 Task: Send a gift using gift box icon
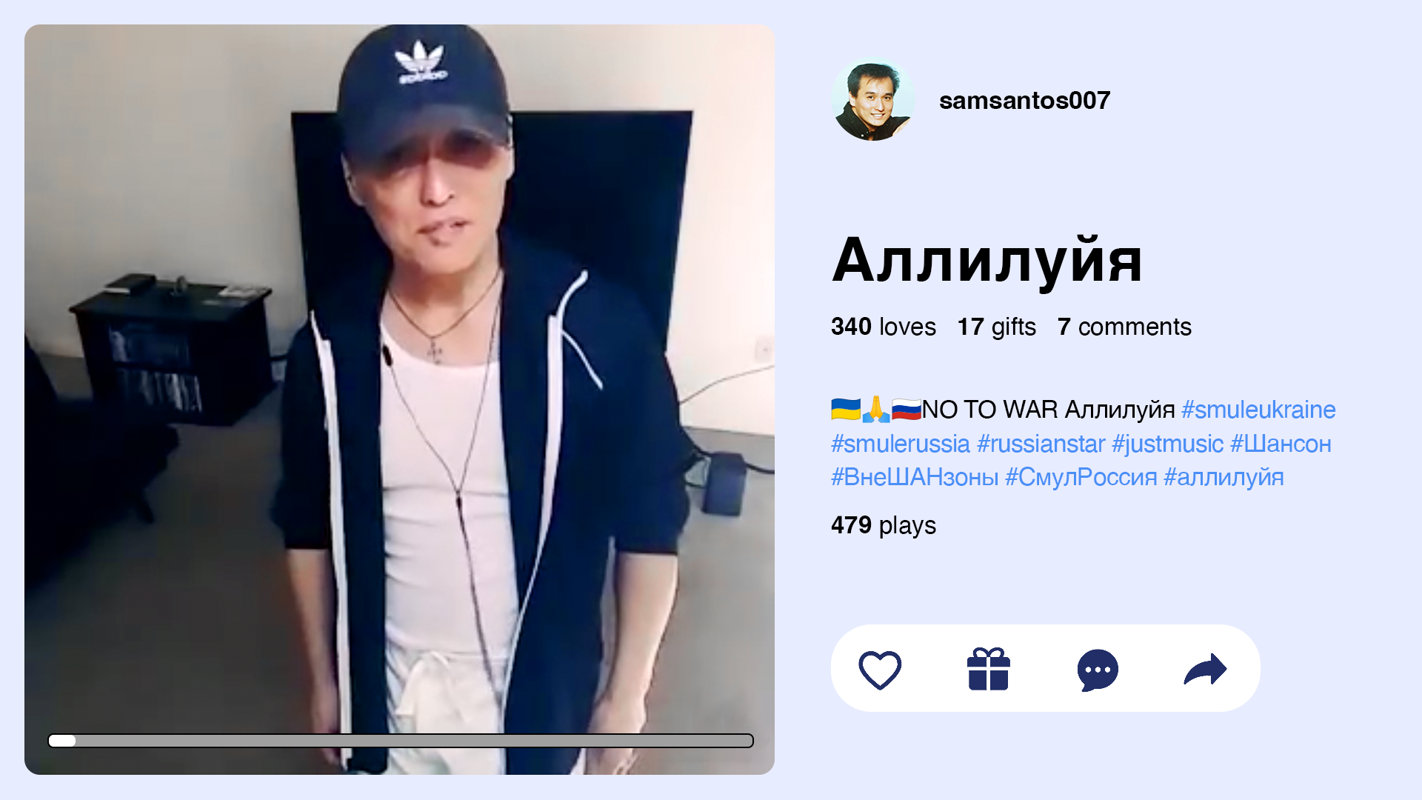pos(989,670)
